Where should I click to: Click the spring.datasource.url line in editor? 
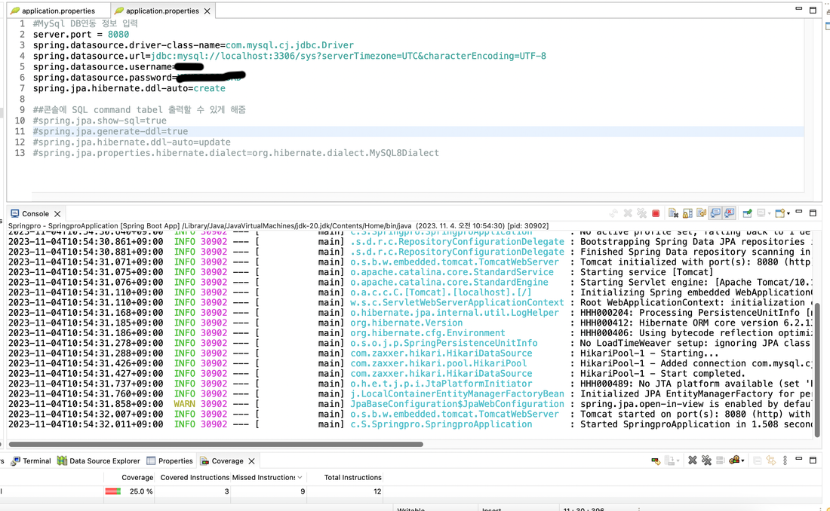(290, 56)
